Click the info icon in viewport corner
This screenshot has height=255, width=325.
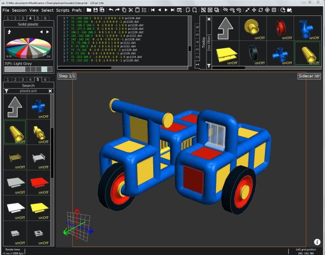(x=317, y=242)
